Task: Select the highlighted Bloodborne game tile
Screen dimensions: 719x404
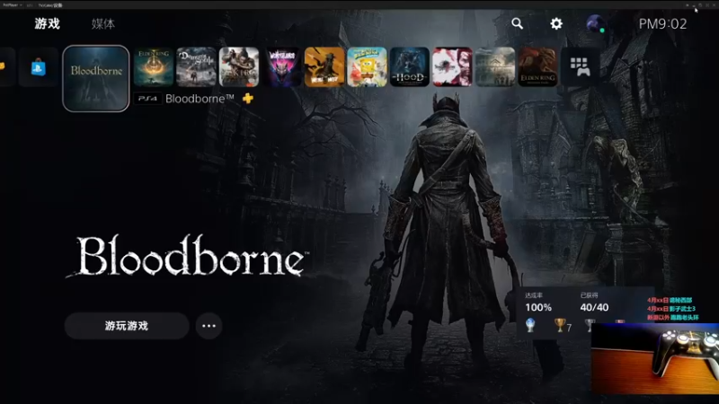Action: [96, 78]
